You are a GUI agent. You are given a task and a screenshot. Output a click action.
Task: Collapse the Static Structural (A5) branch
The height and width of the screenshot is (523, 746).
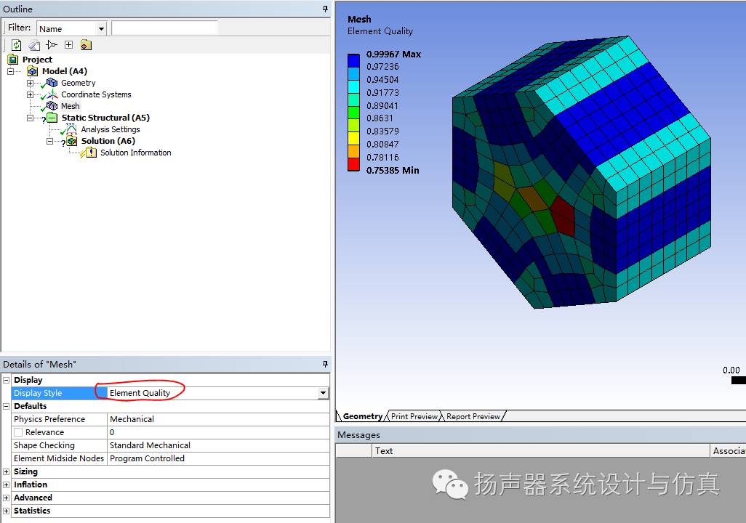(x=30, y=118)
